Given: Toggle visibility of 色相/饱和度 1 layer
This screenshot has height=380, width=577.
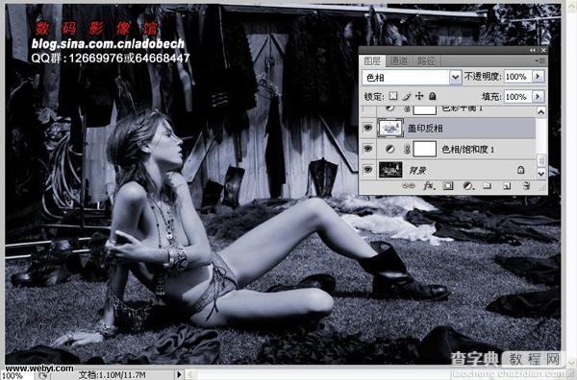Looking at the screenshot, I should (367, 149).
